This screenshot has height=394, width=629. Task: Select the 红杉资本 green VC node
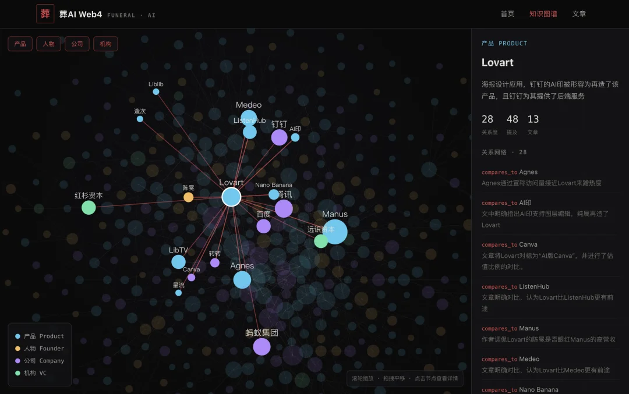click(89, 208)
